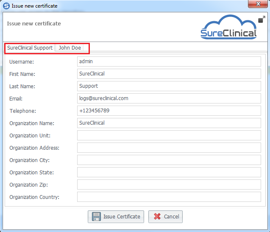This screenshot has width=270, height=232.
Task: Close the Issue new certificate window
Action: tap(258, 4)
